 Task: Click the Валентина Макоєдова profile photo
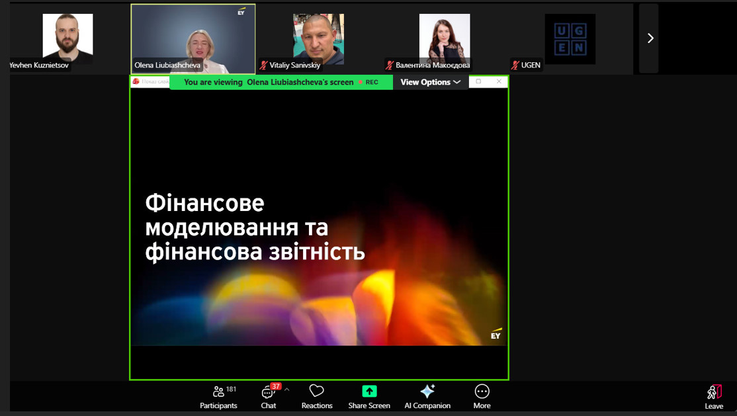(x=445, y=36)
